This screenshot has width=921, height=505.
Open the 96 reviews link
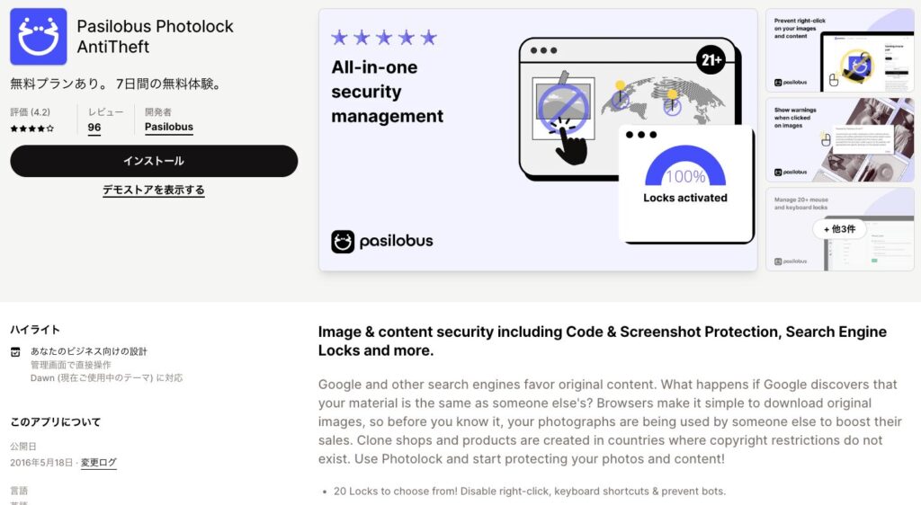(94, 128)
